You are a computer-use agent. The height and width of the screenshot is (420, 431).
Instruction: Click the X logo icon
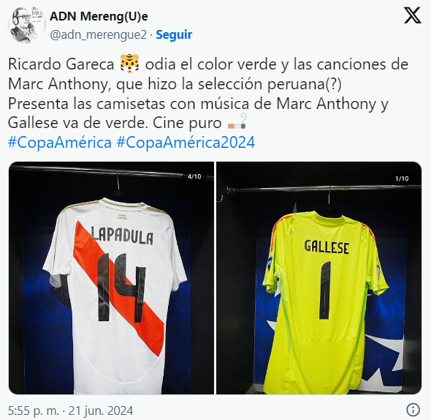(412, 15)
